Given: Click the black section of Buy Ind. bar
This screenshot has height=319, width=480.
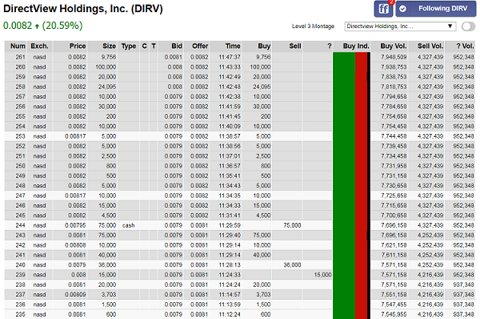Looking at the screenshot, I should (369, 185).
